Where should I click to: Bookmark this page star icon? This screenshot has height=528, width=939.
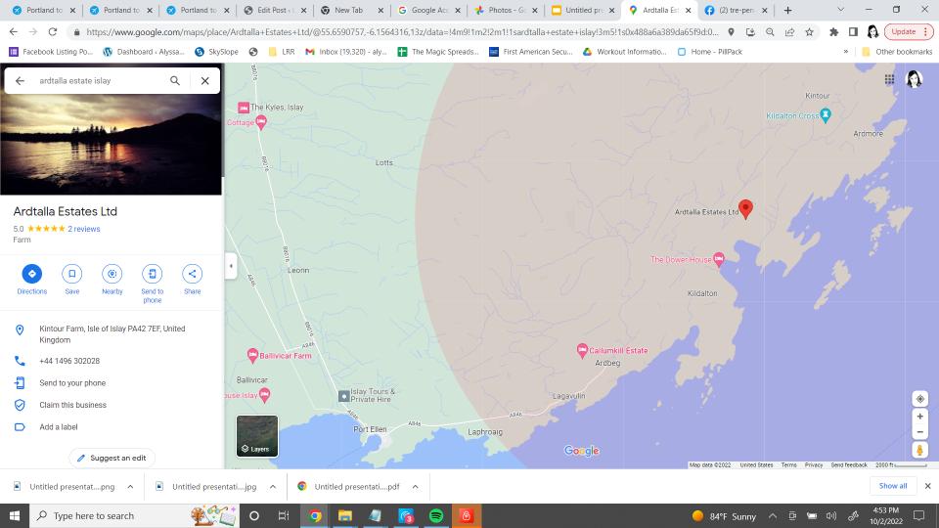click(810, 31)
